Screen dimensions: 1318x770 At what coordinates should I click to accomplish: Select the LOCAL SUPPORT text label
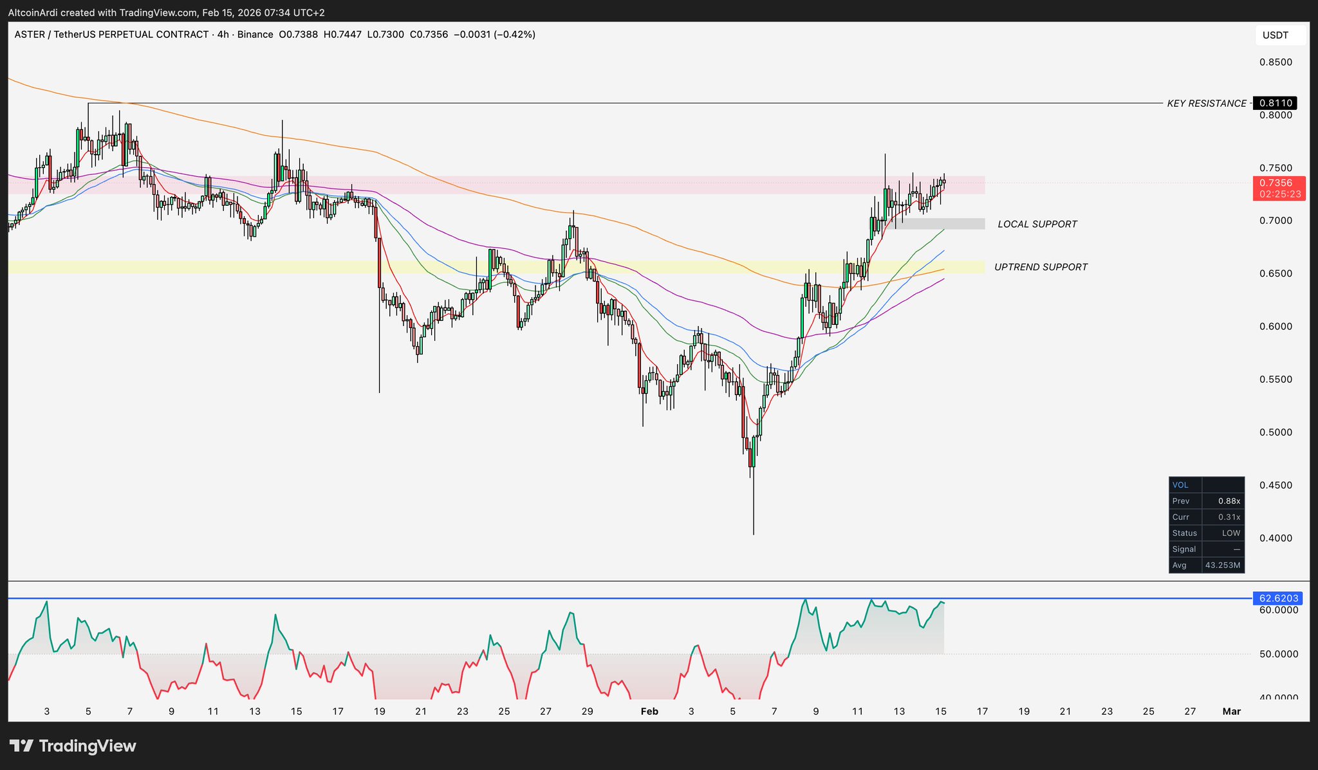[x=1037, y=225]
